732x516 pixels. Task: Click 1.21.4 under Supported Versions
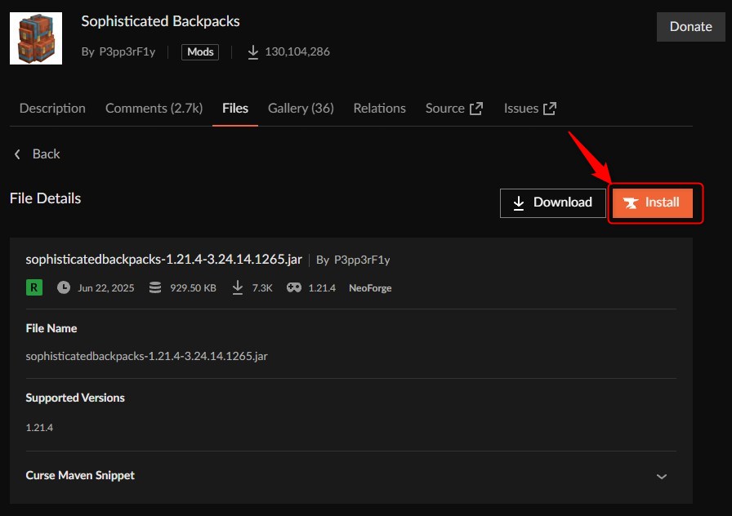(39, 427)
